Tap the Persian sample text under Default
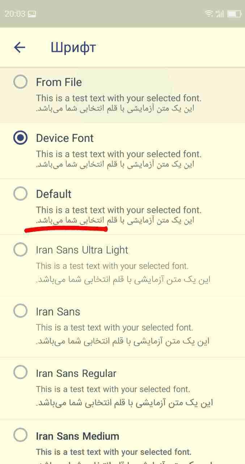245x464 pixels. (x=115, y=220)
